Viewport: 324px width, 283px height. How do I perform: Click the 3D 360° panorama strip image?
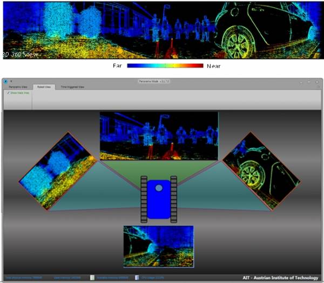(162, 30)
